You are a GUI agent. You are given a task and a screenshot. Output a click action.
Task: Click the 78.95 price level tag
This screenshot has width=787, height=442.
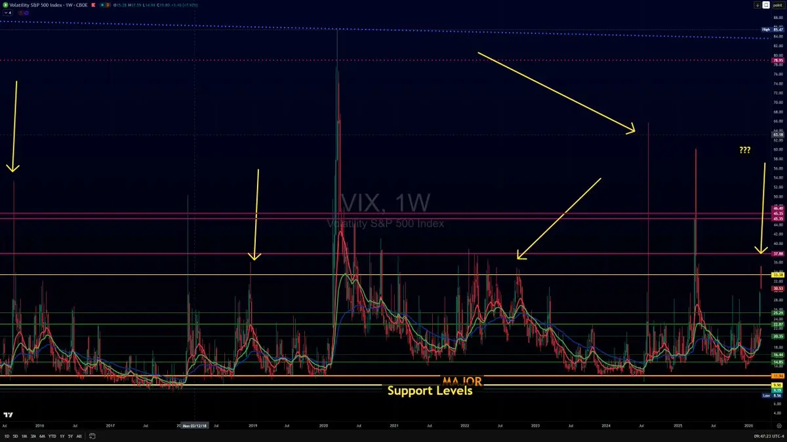(x=779, y=60)
